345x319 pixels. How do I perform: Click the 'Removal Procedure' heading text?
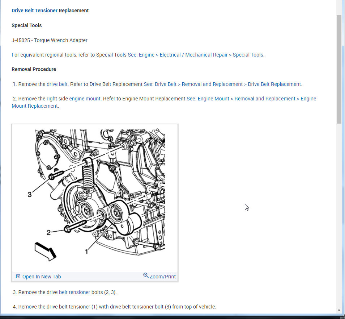point(34,69)
